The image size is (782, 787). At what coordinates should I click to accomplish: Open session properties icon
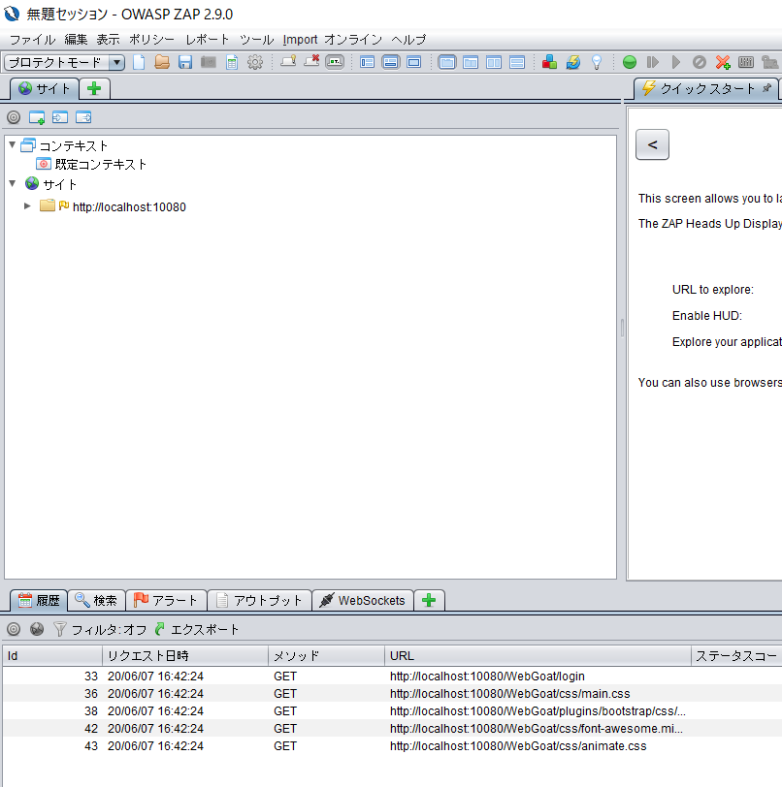coord(232,62)
